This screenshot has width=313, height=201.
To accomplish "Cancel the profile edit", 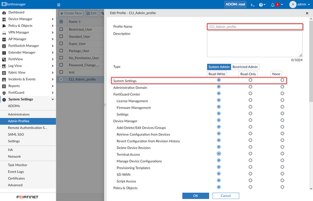I will (x=225, y=196).
